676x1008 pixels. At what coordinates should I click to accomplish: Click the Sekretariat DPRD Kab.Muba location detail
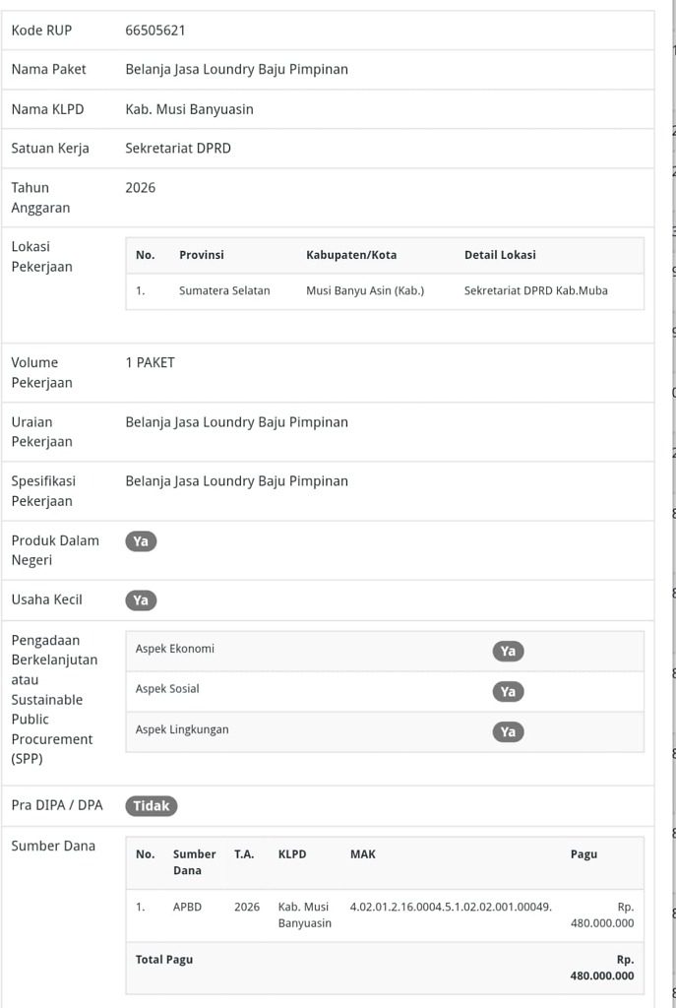tap(535, 291)
